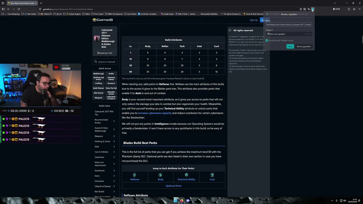Open the Star Citizen bookmark folder
363x204 pixels.
[29, 14]
